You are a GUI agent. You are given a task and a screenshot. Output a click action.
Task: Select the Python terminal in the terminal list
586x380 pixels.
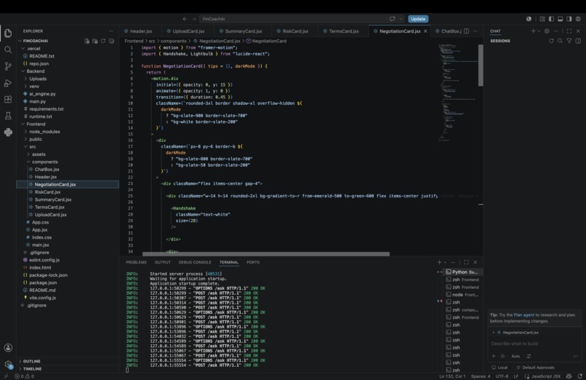coord(461,272)
